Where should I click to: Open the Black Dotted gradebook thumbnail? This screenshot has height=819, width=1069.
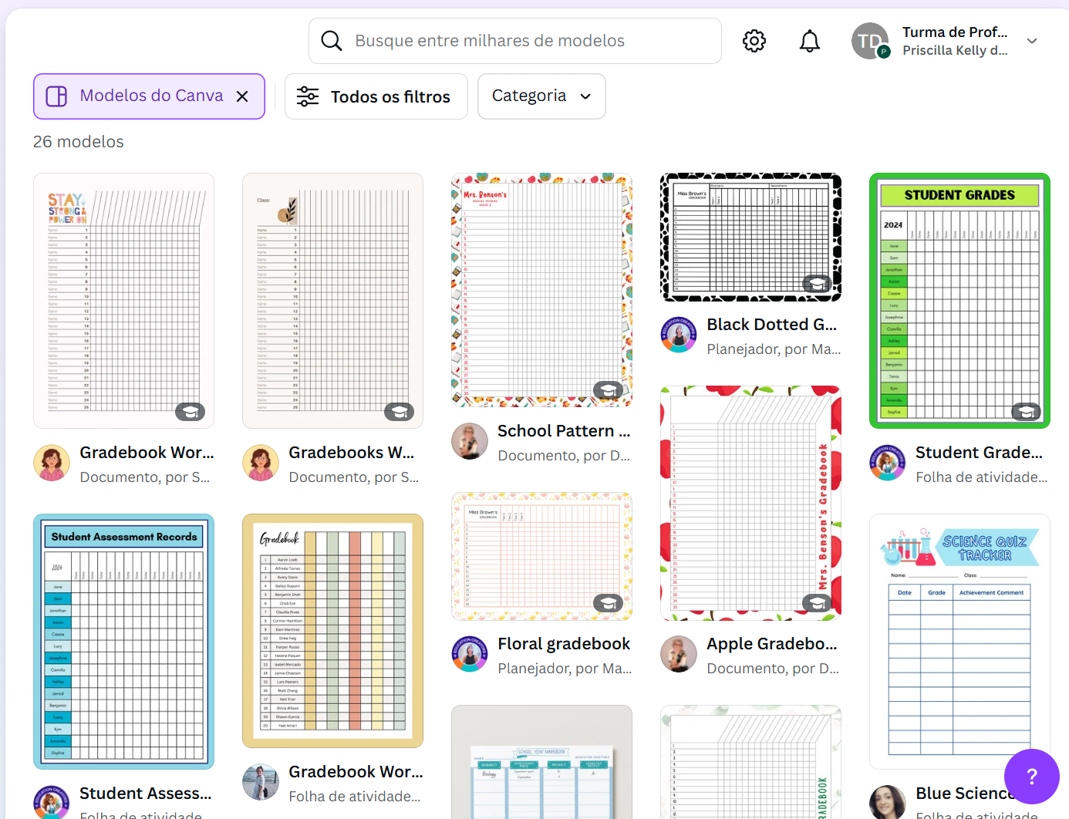[751, 237]
